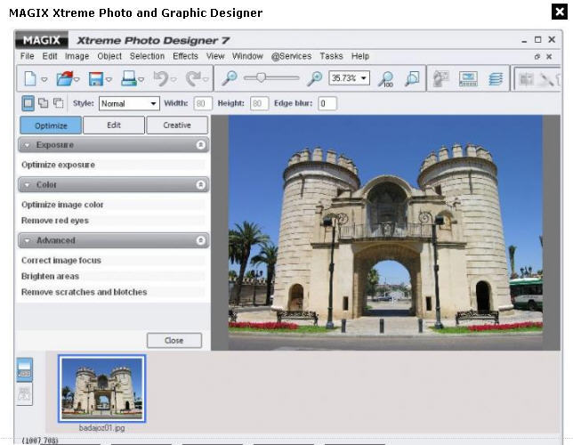Click the Width input field
This screenshot has width=573, height=445.
[x=203, y=103]
